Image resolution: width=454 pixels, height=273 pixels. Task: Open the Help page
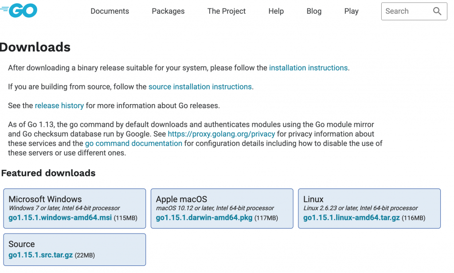(276, 11)
